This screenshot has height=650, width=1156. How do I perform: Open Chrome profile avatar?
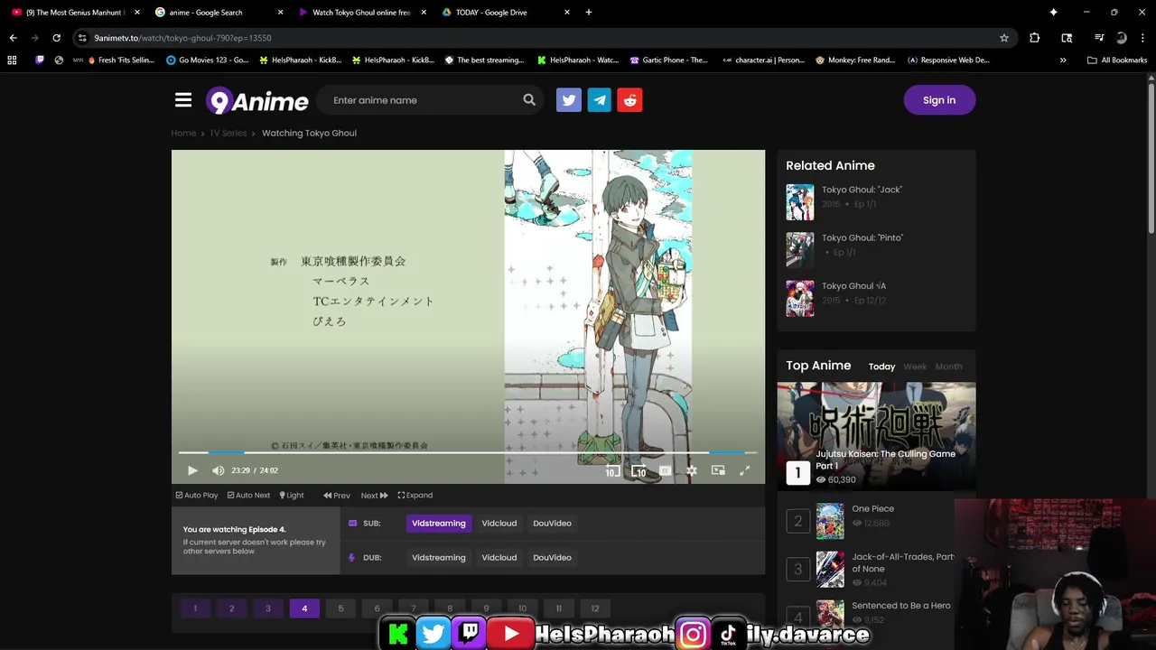click(1121, 38)
